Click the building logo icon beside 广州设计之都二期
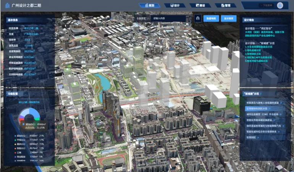Screen dimensions: 294x172 (x=7, y=6)
